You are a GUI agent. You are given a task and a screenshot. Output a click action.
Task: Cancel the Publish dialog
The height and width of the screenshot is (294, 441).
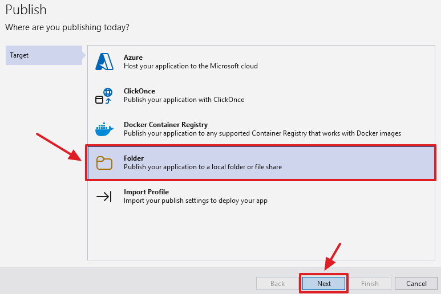click(x=416, y=283)
